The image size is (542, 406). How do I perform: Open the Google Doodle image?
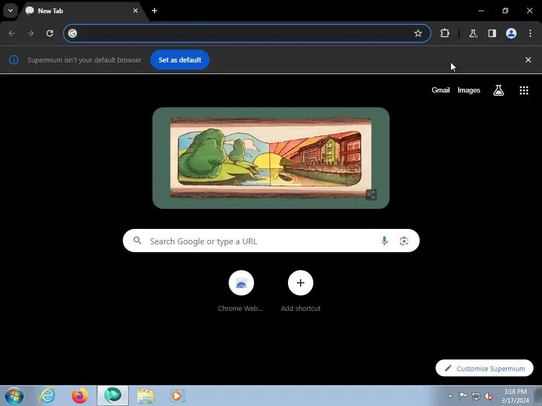[270, 158]
